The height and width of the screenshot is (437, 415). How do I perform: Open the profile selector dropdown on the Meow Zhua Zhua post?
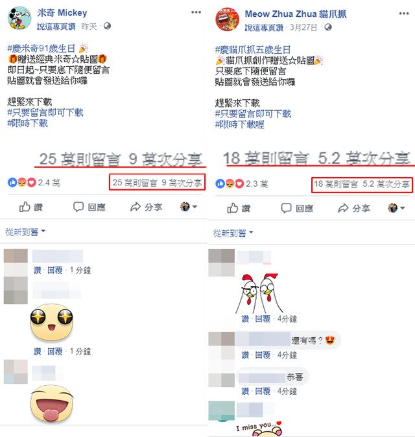(396, 208)
